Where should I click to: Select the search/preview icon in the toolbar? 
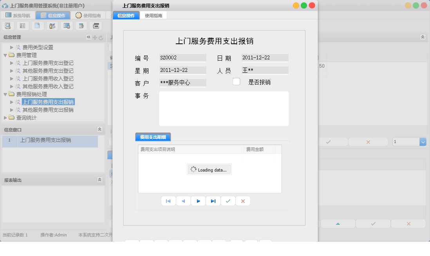click(8, 25)
